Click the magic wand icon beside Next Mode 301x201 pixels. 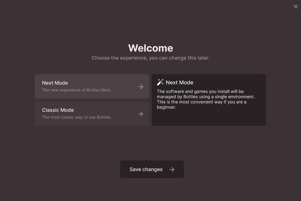tap(160, 82)
